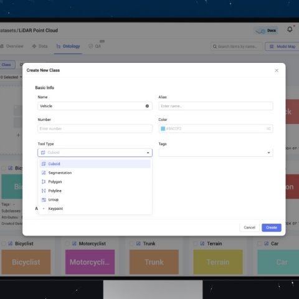The width and height of the screenshot is (299, 299).
Task: Click the Cancel button
Action: tap(249, 227)
